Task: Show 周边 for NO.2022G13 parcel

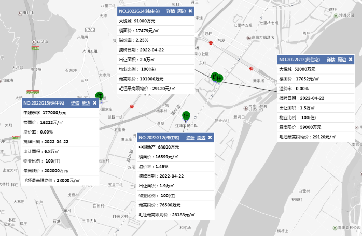Action: pos(341,60)
